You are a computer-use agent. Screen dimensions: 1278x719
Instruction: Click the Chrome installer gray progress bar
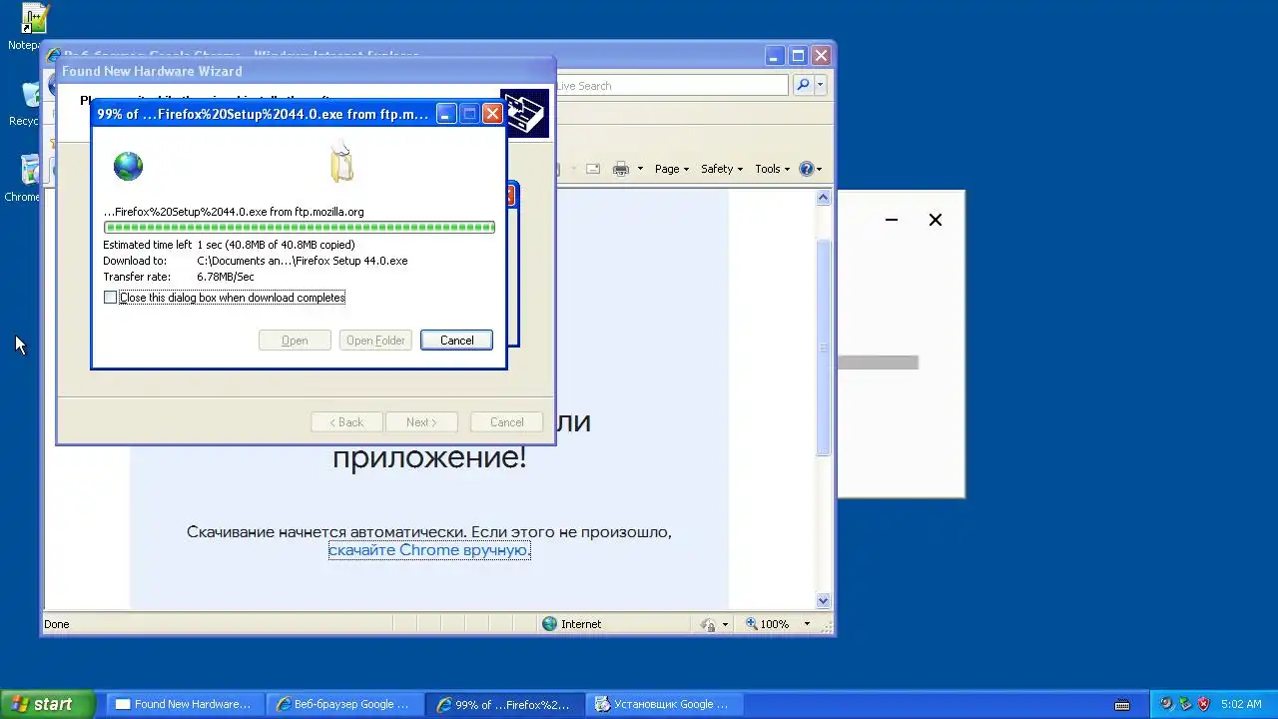[878, 362]
